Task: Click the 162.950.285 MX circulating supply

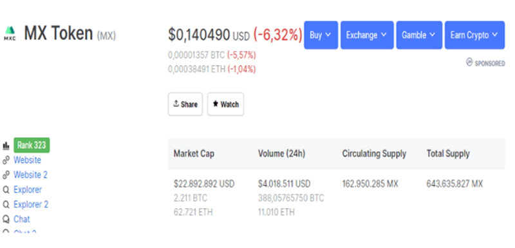Action: 370,184
